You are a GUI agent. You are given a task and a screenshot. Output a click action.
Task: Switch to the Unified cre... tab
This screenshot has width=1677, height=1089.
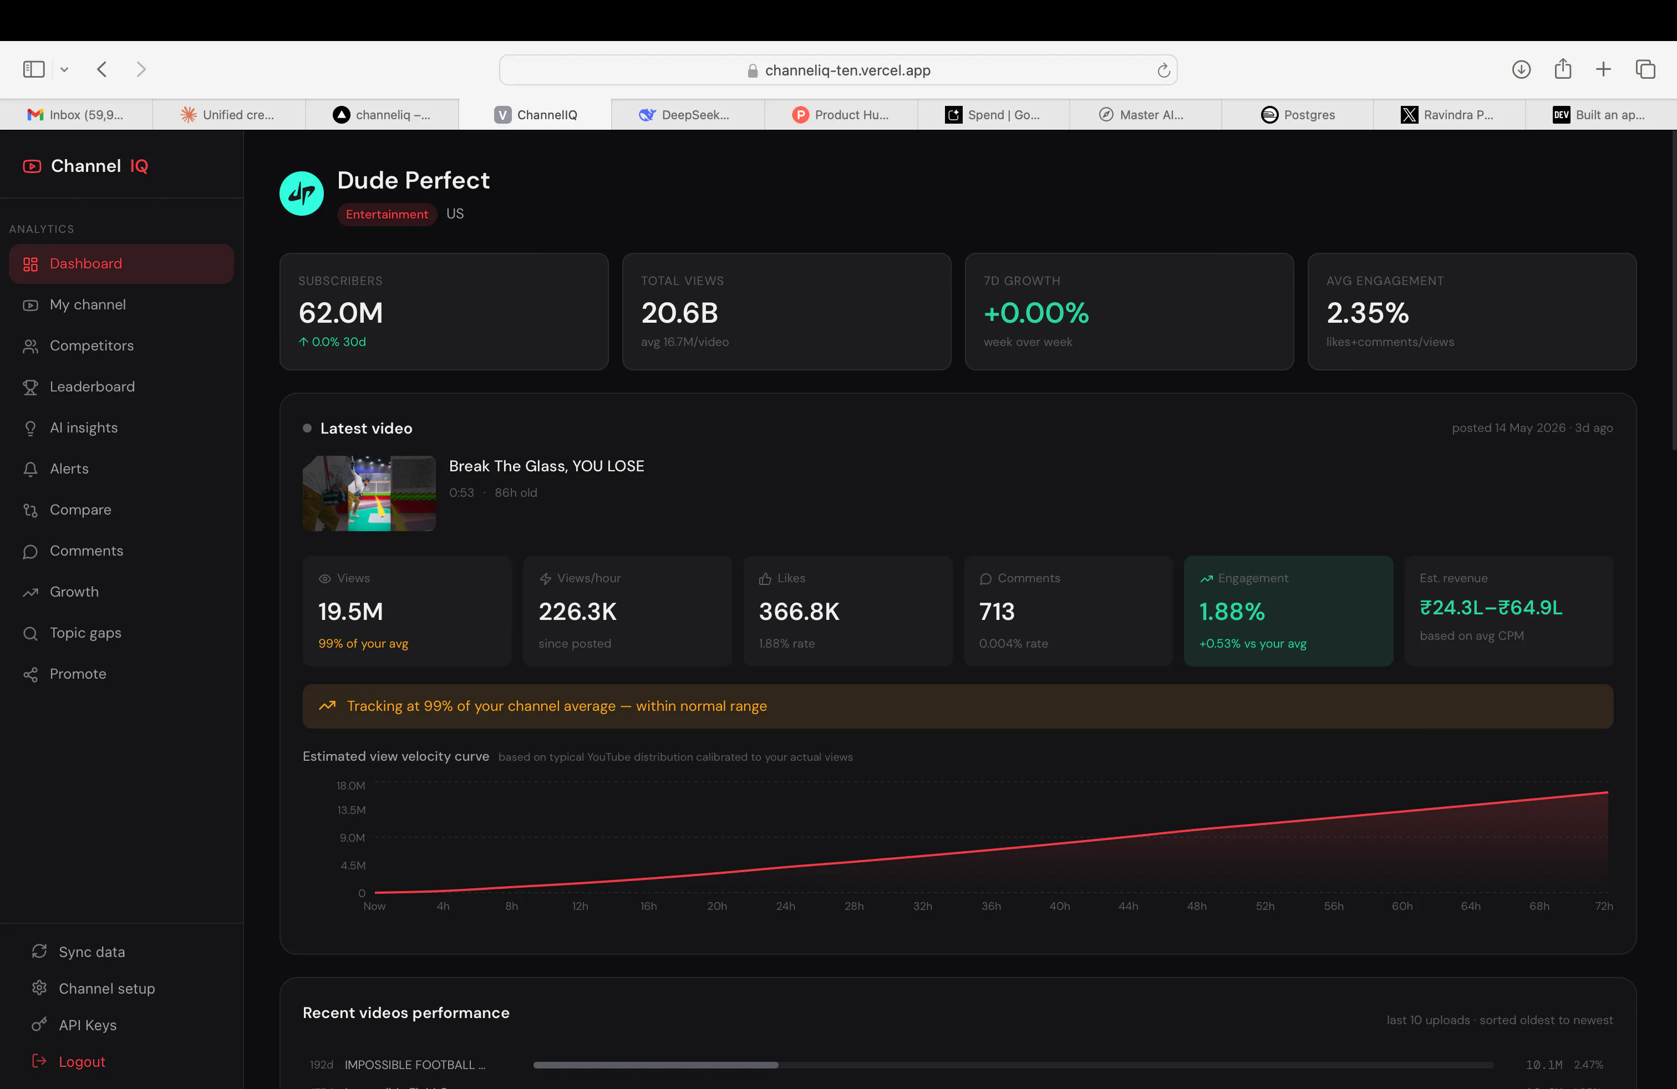coord(229,114)
